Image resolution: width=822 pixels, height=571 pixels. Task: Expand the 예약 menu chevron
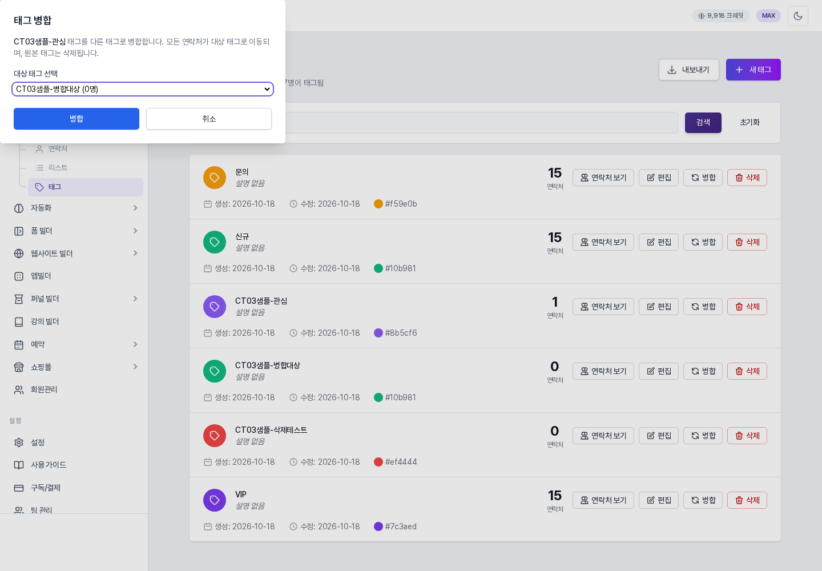(135, 344)
